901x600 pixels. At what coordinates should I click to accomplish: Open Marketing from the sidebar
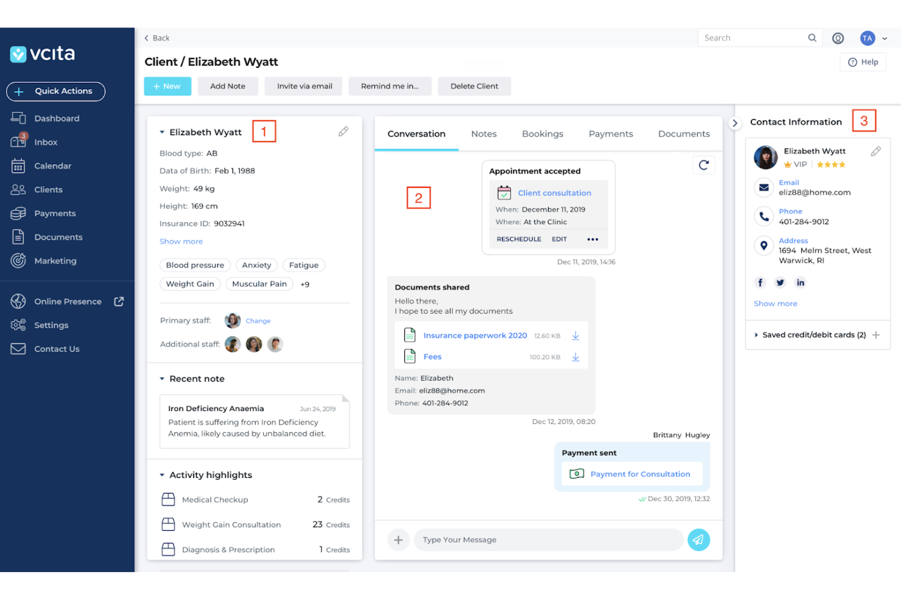point(55,260)
